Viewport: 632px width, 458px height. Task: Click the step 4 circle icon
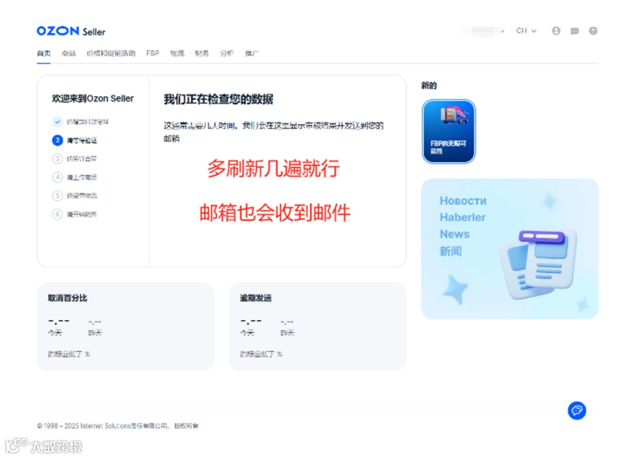[57, 177]
